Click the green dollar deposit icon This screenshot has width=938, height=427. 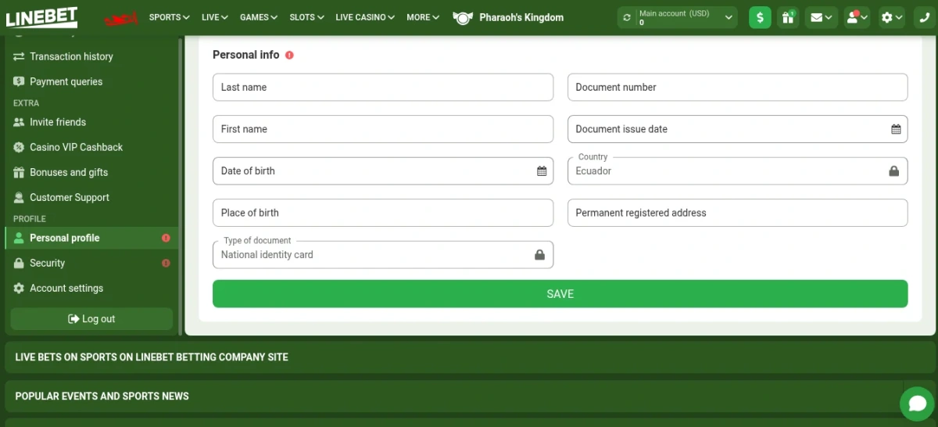tap(760, 17)
